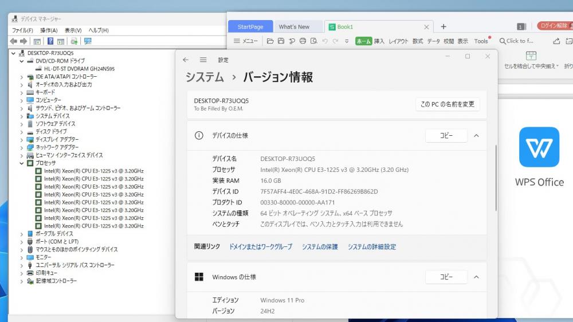The width and height of the screenshot is (573, 322).
Task: Collapse the プロセッサ tree node
Action: pos(22,163)
